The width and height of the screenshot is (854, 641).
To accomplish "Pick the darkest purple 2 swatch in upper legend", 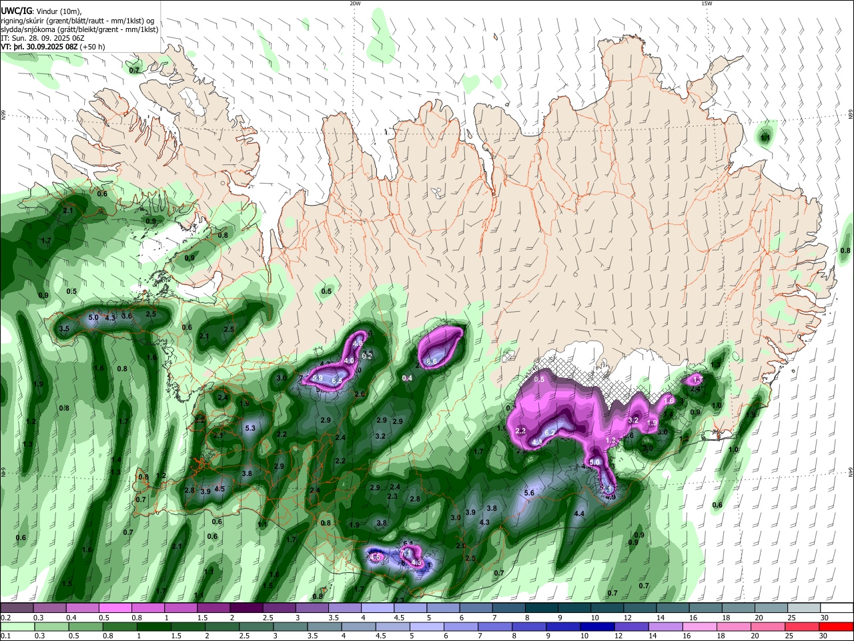I will pyautogui.click(x=246, y=608).
